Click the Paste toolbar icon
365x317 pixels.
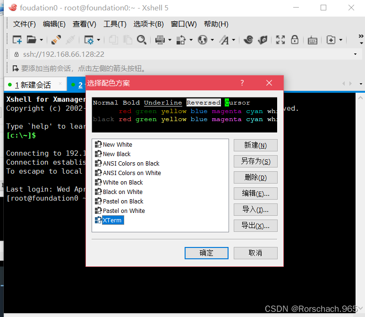coord(127,40)
